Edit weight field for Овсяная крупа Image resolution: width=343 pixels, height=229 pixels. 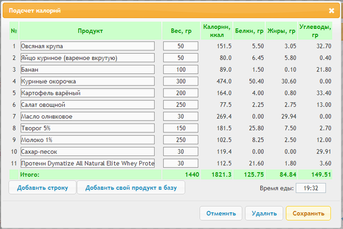click(181, 46)
